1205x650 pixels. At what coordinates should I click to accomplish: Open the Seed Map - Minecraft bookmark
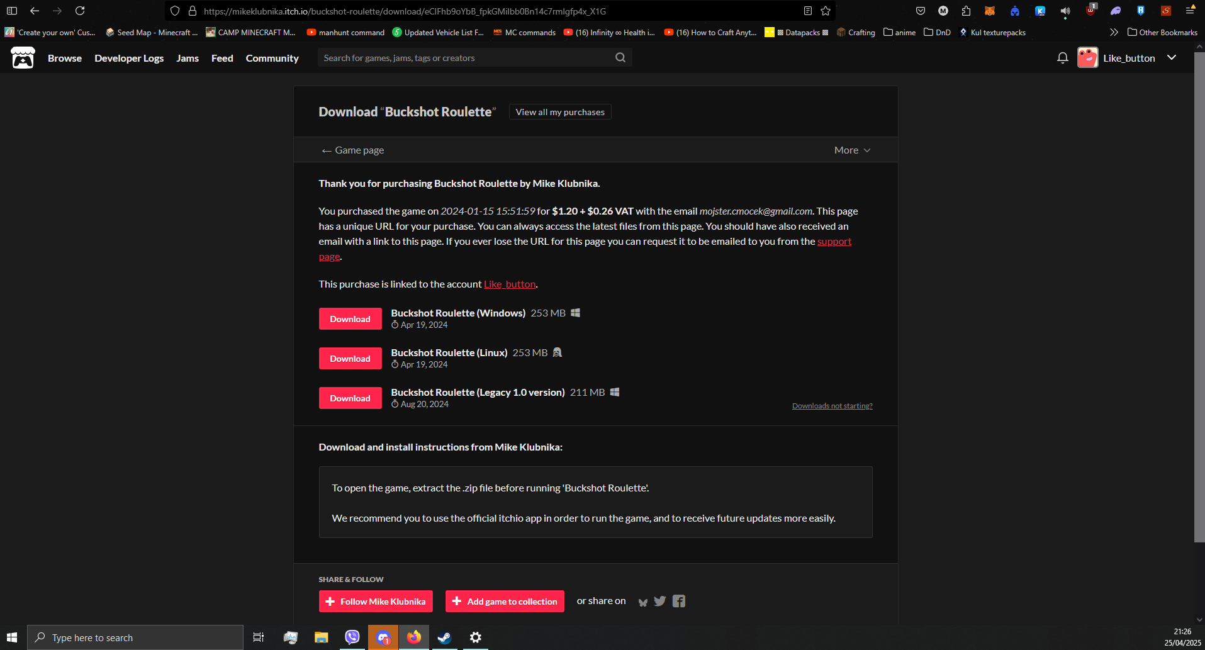coord(152,32)
